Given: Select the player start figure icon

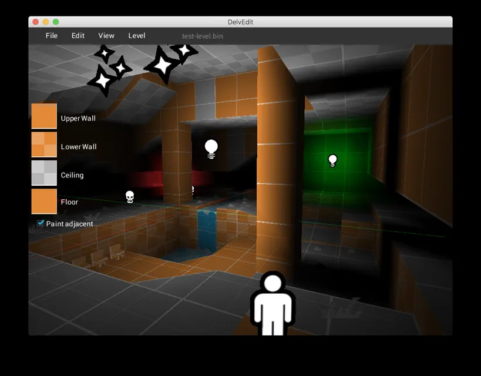Looking at the screenshot, I should [273, 303].
